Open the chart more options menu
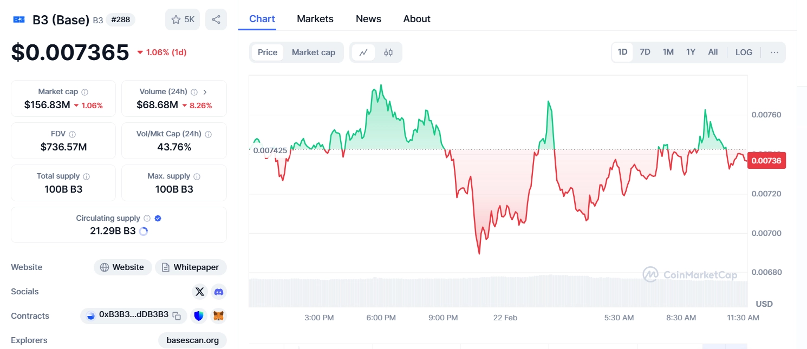This screenshot has height=349, width=807. pyautogui.click(x=775, y=52)
